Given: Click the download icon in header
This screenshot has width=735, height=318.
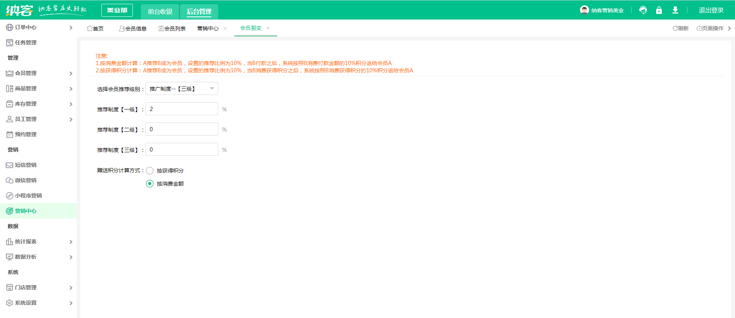Looking at the screenshot, I should (x=675, y=10).
